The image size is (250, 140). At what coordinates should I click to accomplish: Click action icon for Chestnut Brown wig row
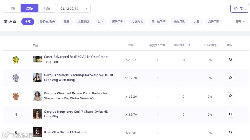click(x=230, y=96)
